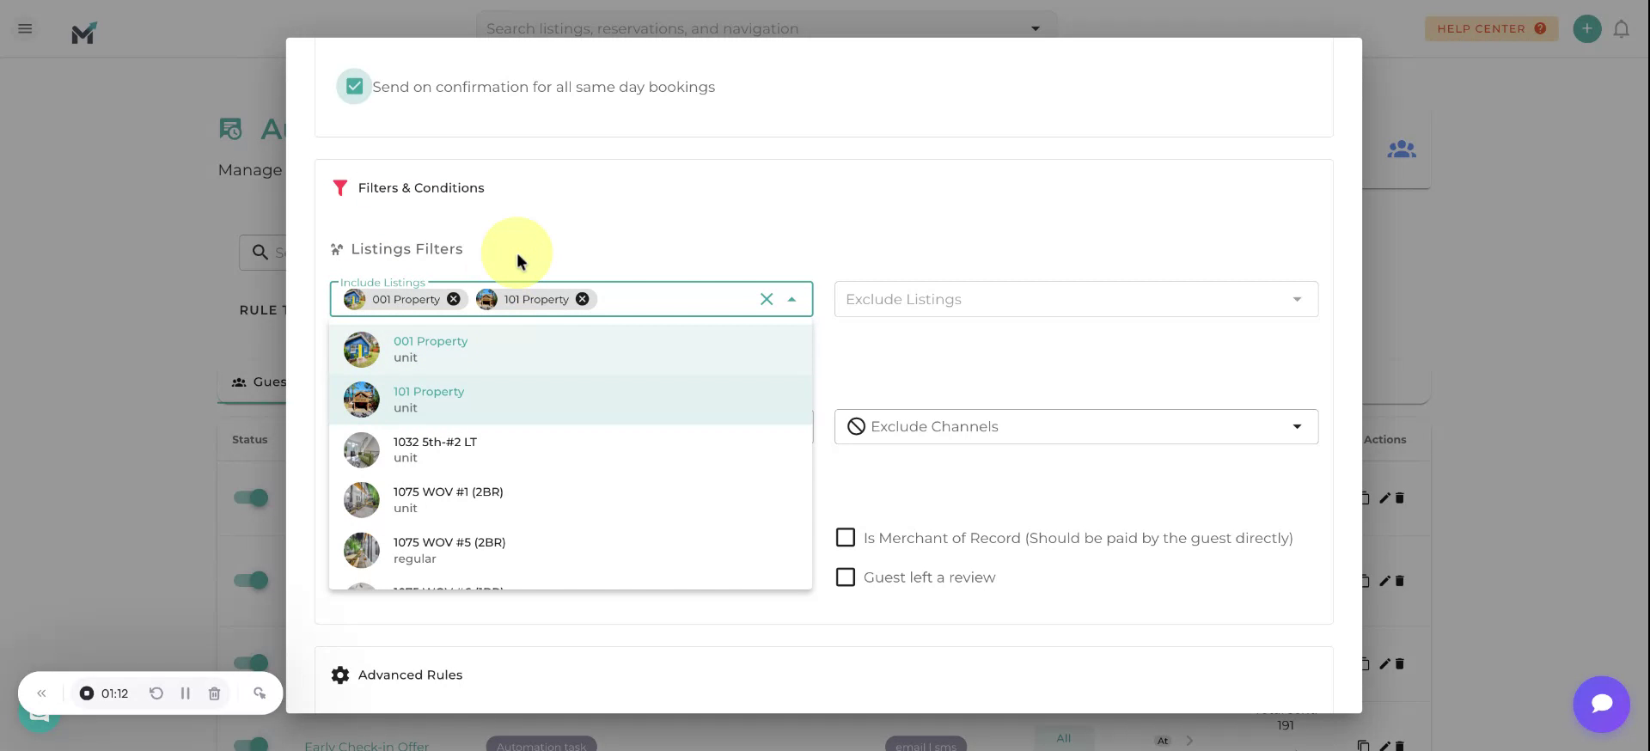This screenshot has width=1650, height=751.
Task: Click the All tag in bottom row
Action: point(1064,738)
